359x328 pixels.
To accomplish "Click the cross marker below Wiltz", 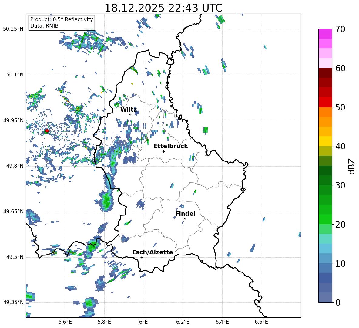I will pos(130,115).
